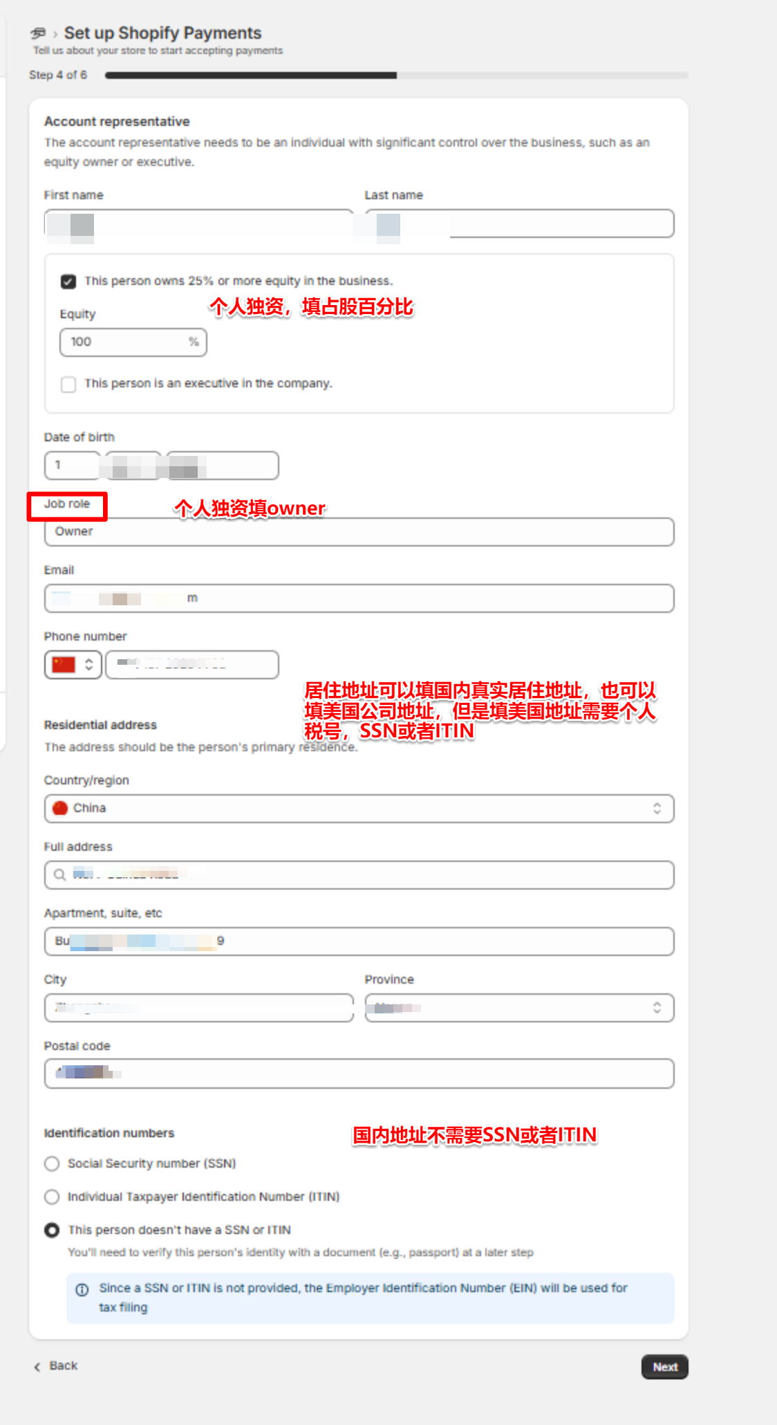Select Individual Taxpayer Identification Number option

pyautogui.click(x=52, y=1197)
